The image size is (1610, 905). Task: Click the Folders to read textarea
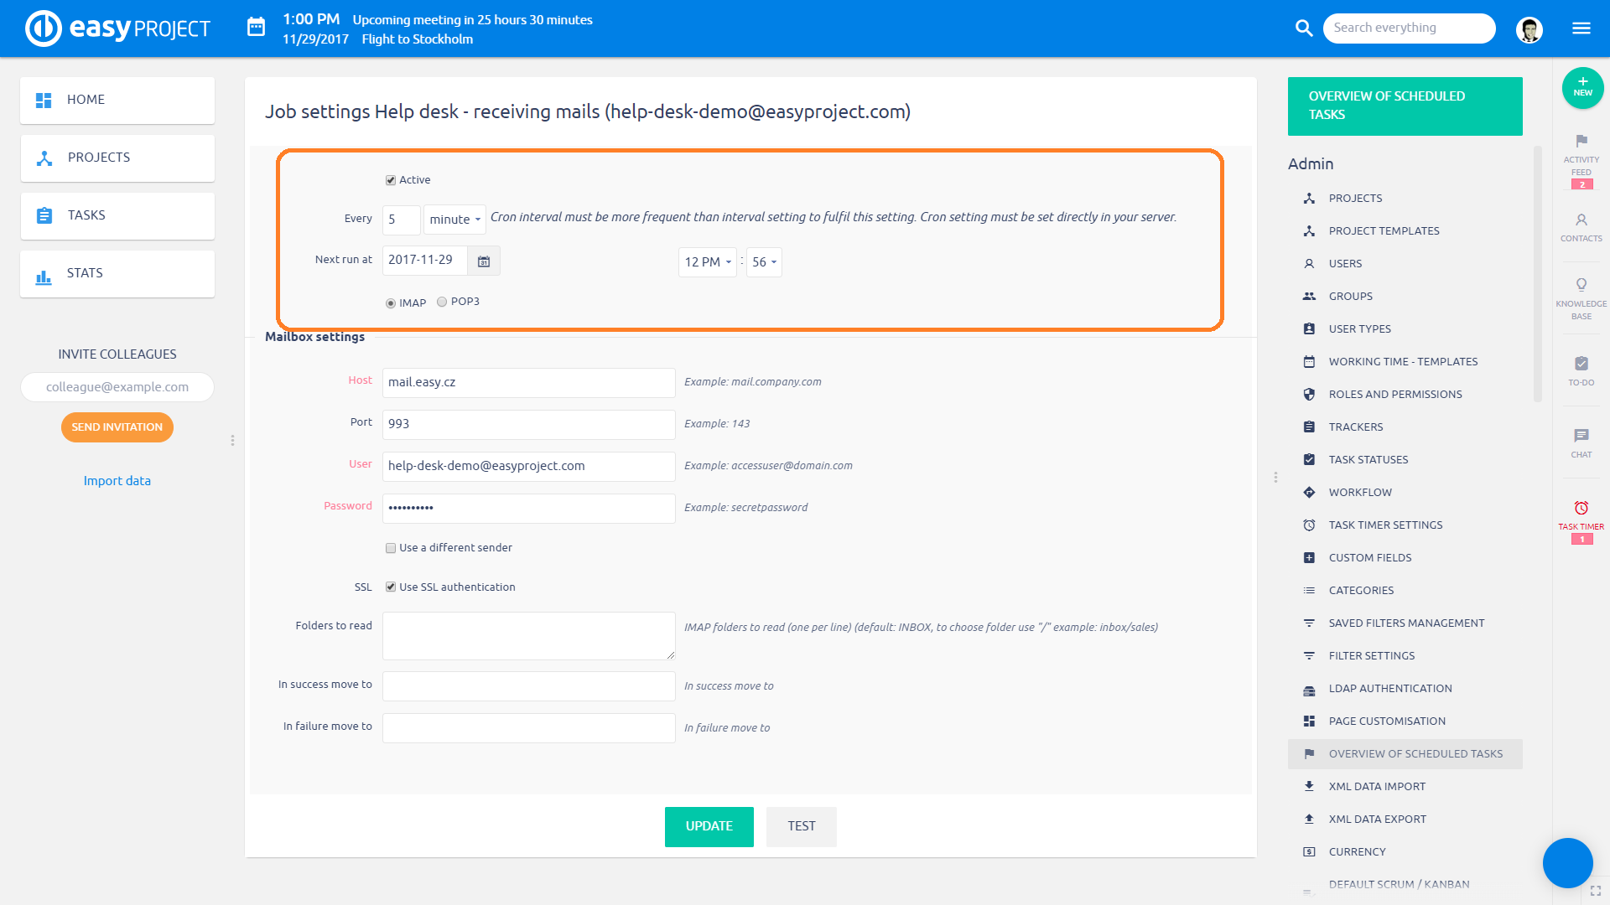click(x=529, y=636)
